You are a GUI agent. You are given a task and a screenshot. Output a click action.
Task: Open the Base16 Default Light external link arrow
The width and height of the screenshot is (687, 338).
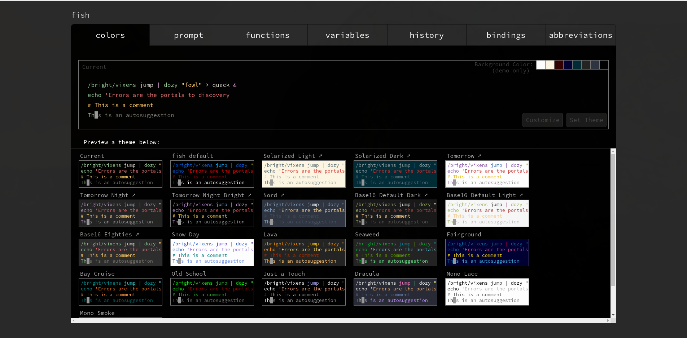click(x=521, y=195)
